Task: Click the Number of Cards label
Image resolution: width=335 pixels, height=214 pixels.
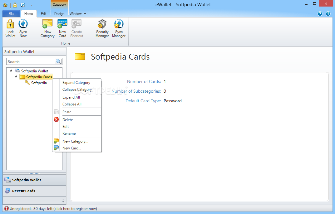Action: (144, 81)
